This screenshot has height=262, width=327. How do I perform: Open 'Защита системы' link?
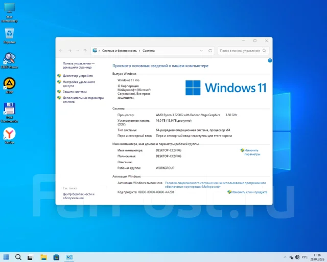click(x=75, y=92)
